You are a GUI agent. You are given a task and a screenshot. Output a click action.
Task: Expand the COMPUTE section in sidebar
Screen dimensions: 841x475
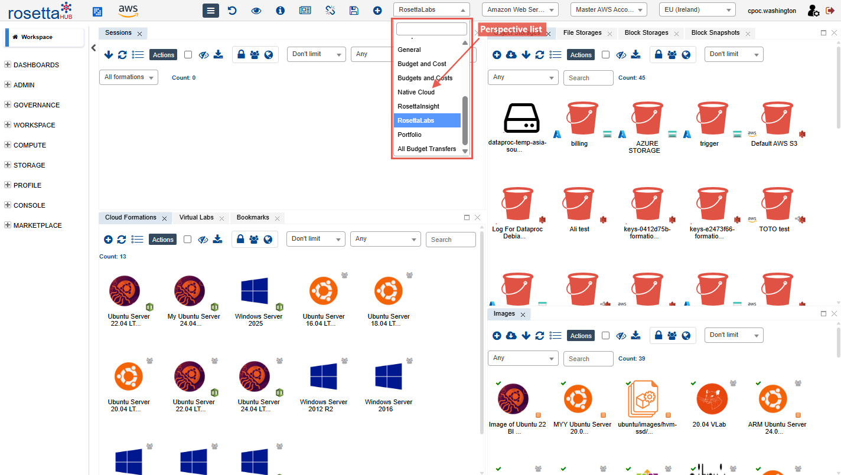[x=8, y=145]
